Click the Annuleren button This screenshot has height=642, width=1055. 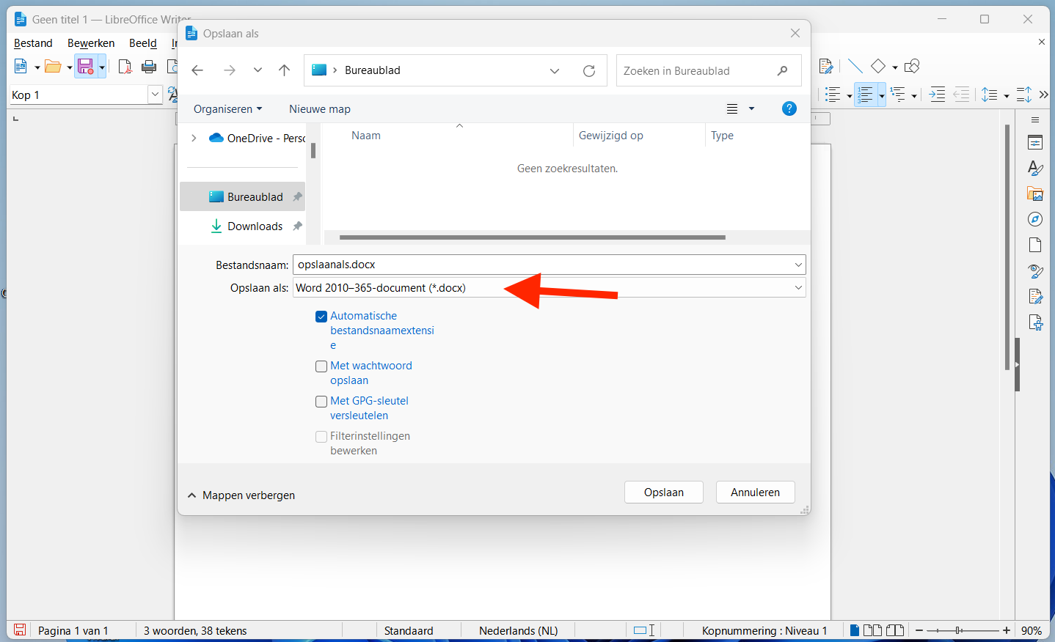[x=755, y=492]
